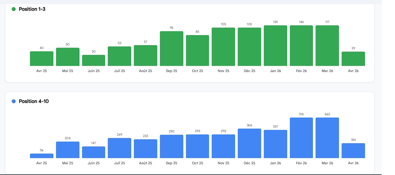Select the Position 1-3 chart title
Image resolution: width=395 pixels, height=175 pixels.
click(x=32, y=9)
